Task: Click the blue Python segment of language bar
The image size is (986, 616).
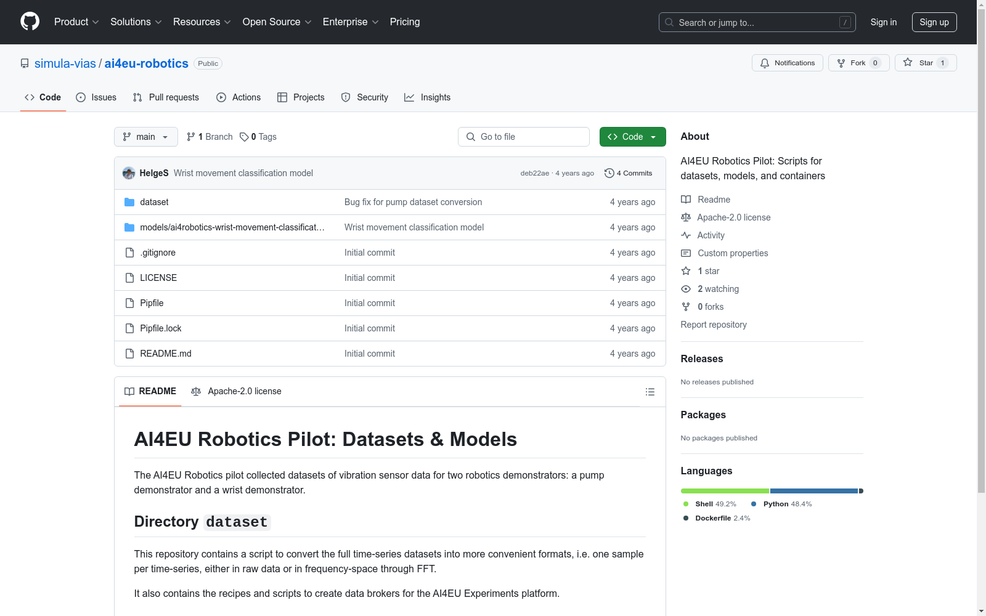Action: 814,491
